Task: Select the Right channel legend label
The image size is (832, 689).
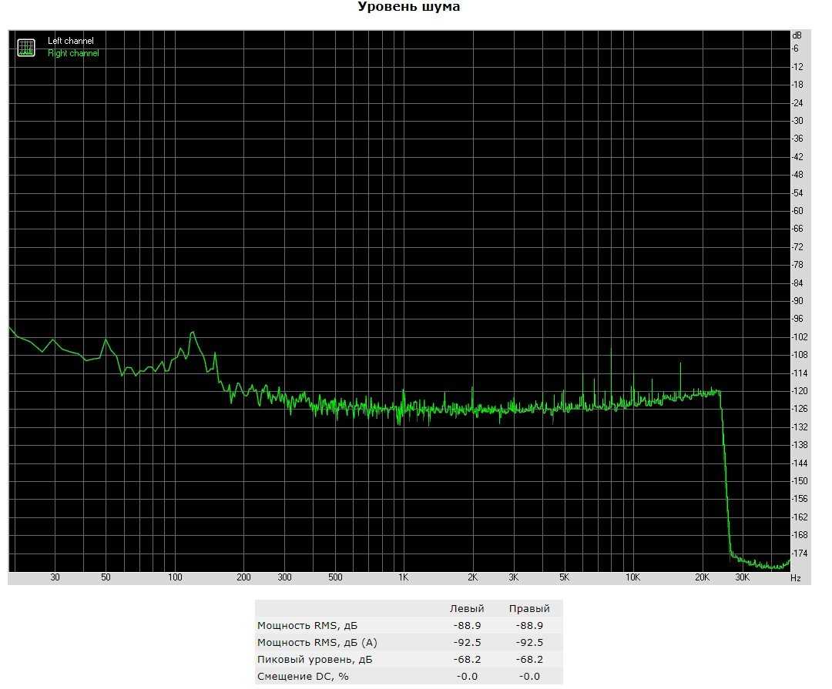Action: coord(73,53)
